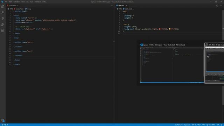
Task: Close the index.html tab
Action: tap(18, 6)
